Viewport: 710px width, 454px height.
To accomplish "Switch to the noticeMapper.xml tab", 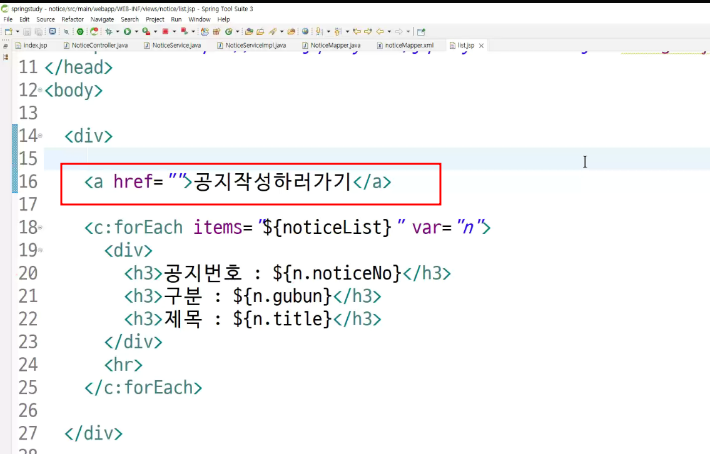I will point(405,45).
